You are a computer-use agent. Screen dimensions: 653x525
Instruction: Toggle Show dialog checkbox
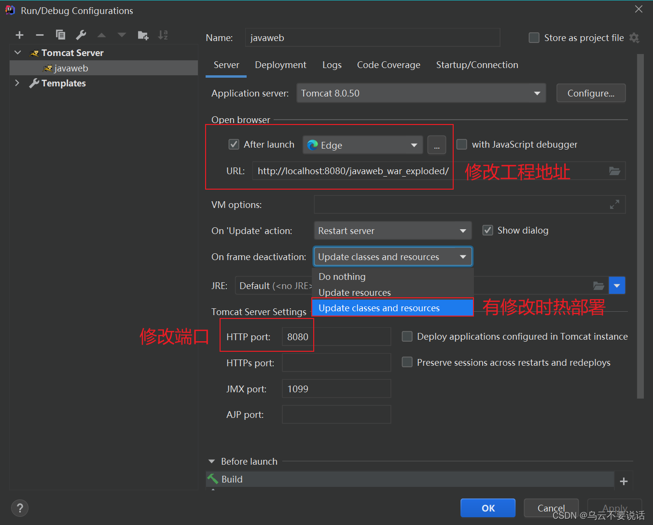coord(487,230)
